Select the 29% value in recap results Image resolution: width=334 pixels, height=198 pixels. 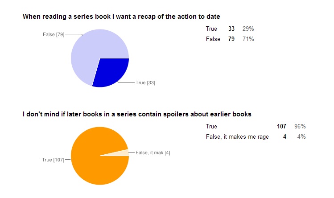click(248, 29)
